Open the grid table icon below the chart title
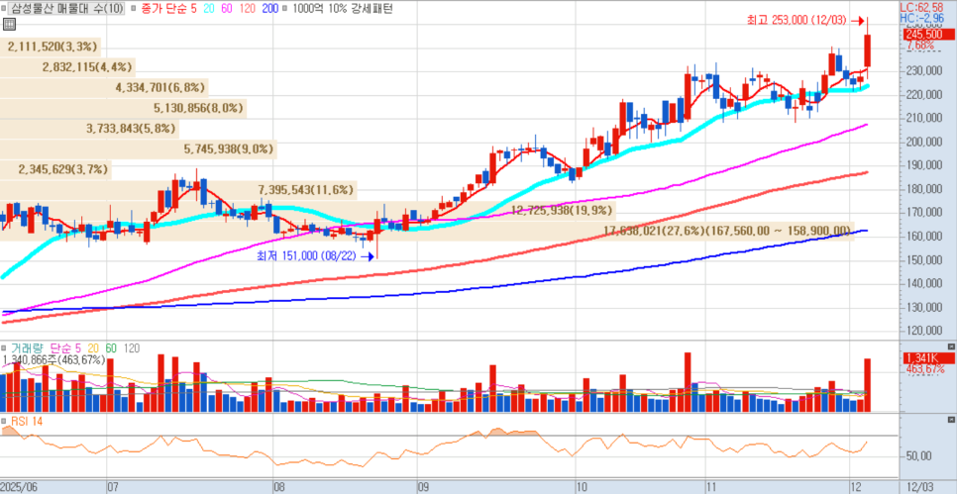 tap(9, 25)
